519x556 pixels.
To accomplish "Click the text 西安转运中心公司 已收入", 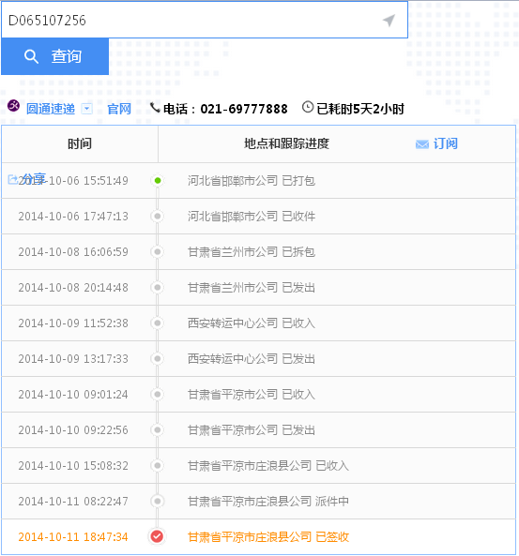I will pos(252,323).
